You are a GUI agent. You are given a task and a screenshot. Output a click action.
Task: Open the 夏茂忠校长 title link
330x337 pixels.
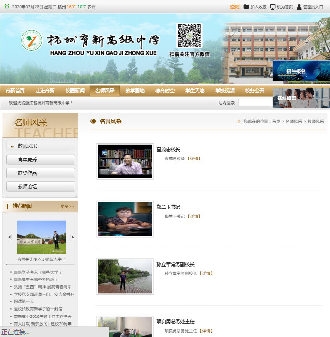(x=168, y=149)
